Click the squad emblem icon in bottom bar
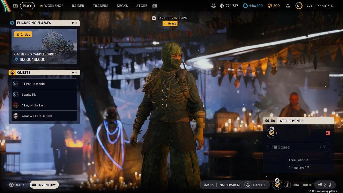Image resolution: width=343 pixels, height=193 pixels. (277, 184)
